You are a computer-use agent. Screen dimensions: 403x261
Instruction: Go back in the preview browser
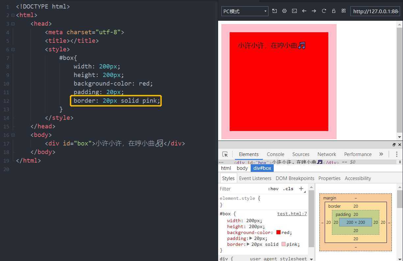(x=304, y=11)
